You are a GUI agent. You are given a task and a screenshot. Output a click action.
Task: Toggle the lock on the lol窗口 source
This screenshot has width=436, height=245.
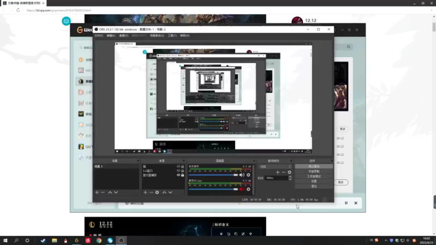[x=183, y=171]
